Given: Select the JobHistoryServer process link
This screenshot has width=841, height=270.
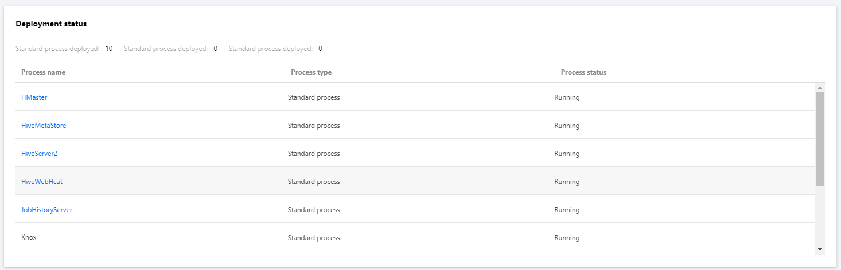Looking at the screenshot, I should click(x=46, y=210).
